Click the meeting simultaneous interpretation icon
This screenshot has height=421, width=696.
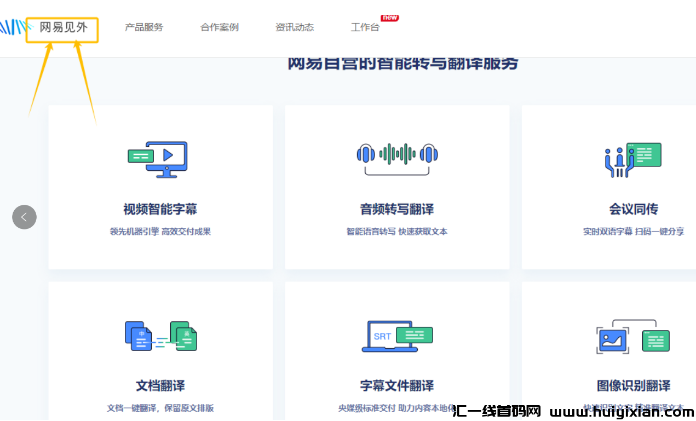pyautogui.click(x=632, y=159)
